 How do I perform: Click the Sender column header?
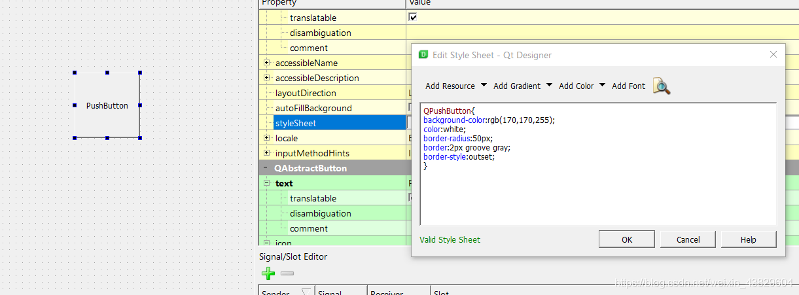[x=287, y=290]
